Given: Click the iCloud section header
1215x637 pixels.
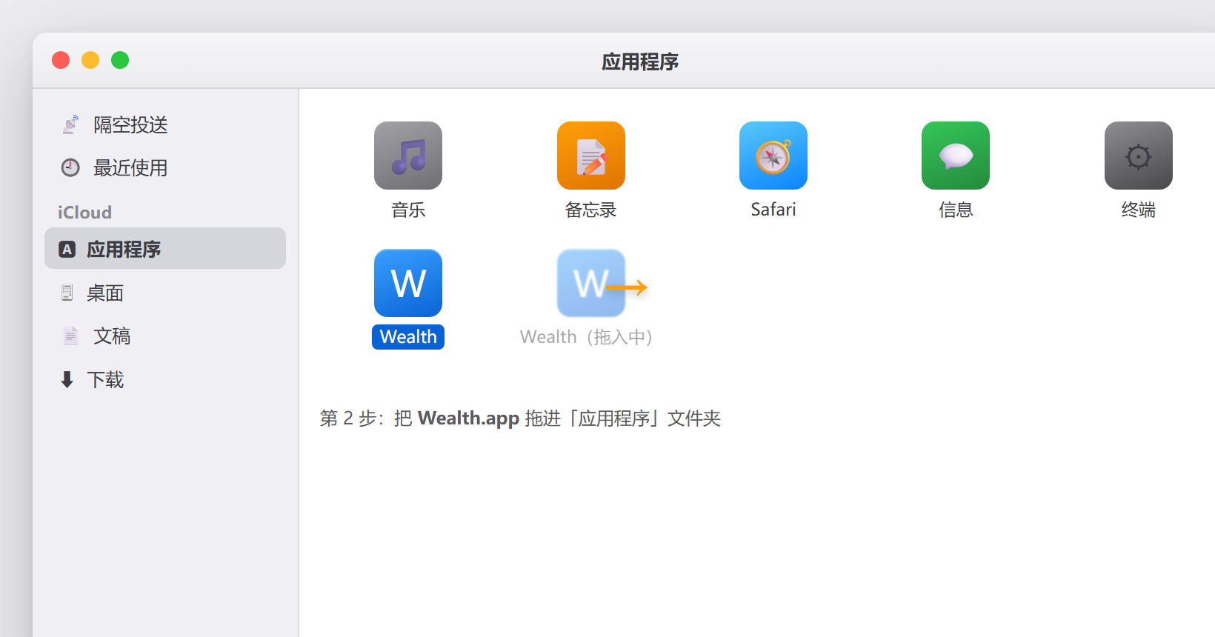Looking at the screenshot, I should 84,213.
